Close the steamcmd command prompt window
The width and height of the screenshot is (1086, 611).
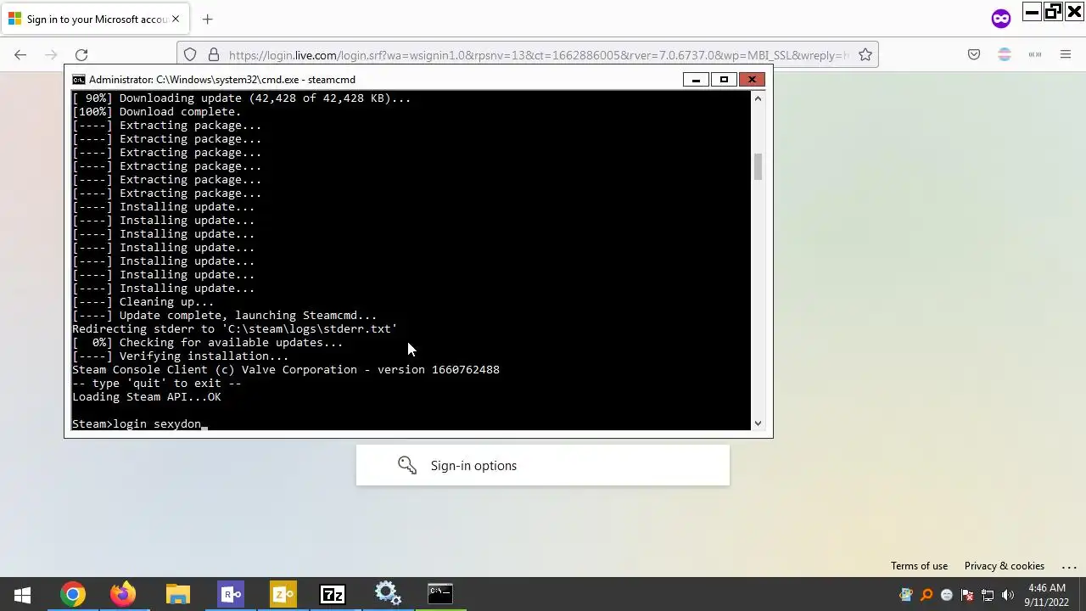point(752,80)
